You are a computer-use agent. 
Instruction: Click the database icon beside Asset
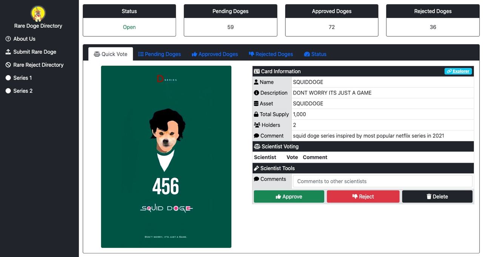coord(256,103)
